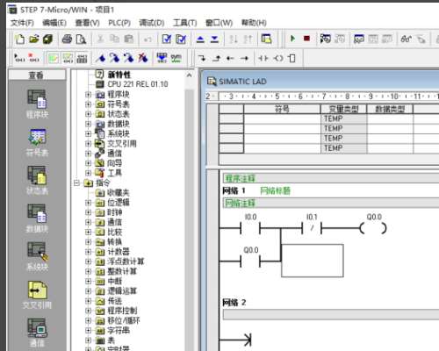Open the 帮助(H) menu
Screen dimensions: 439x351
[x=254, y=23]
